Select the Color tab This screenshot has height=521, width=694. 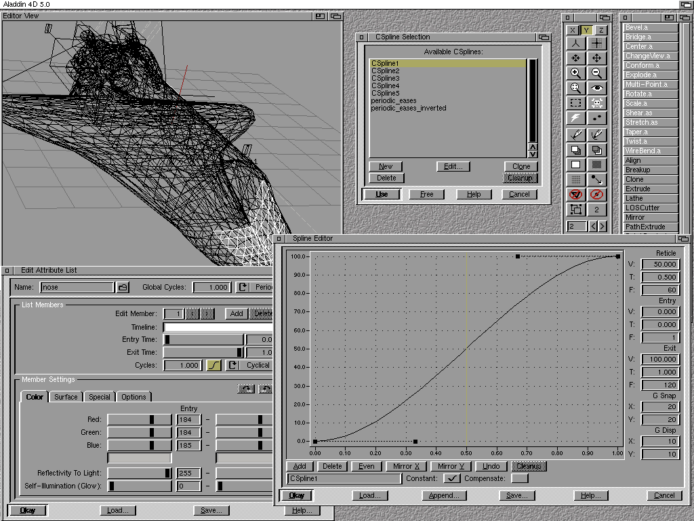(34, 397)
